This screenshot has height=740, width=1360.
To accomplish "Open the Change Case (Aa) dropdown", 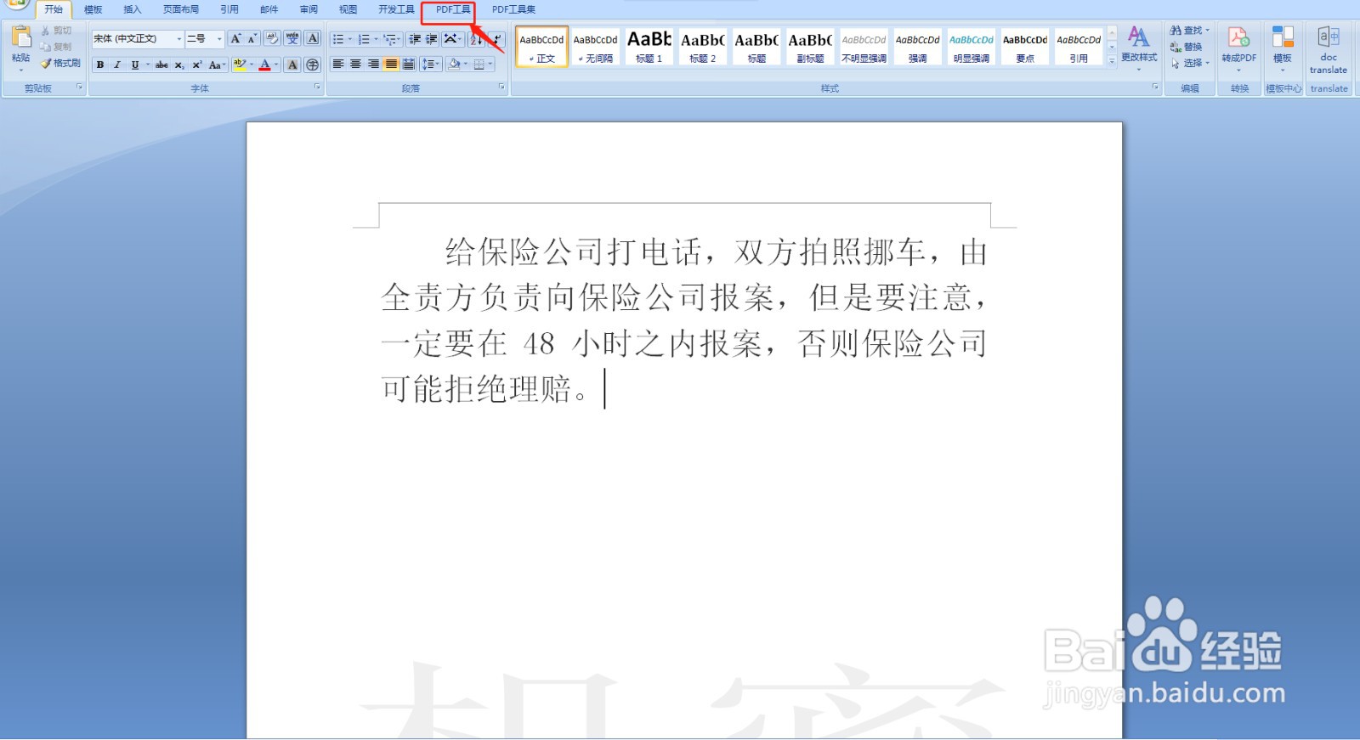I will click(x=217, y=65).
